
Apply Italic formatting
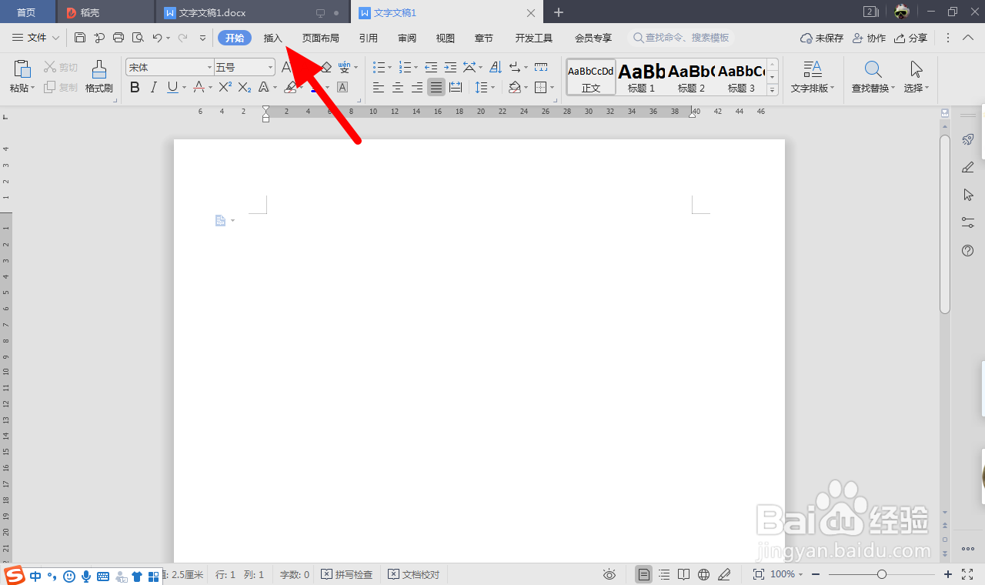coord(153,88)
